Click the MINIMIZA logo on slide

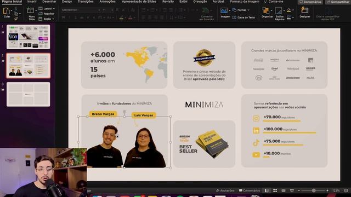point(204,105)
